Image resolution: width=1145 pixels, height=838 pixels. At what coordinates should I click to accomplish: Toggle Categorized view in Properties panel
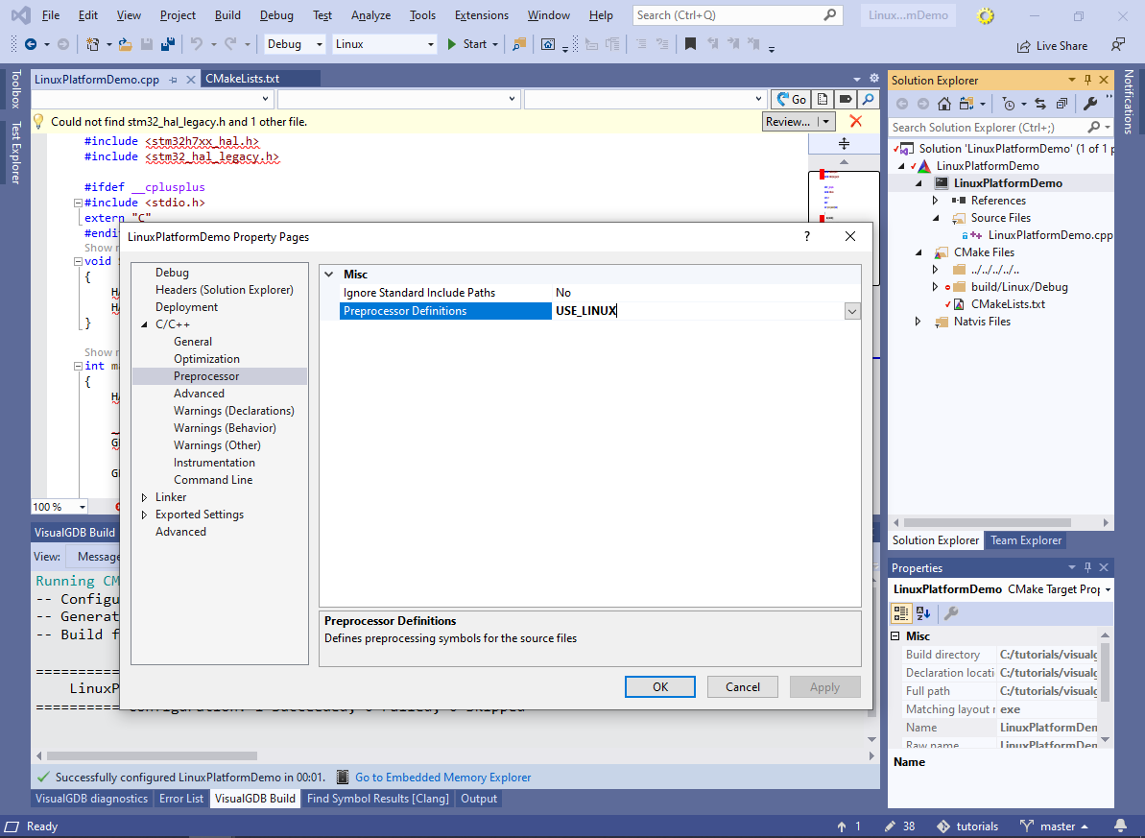[901, 612]
